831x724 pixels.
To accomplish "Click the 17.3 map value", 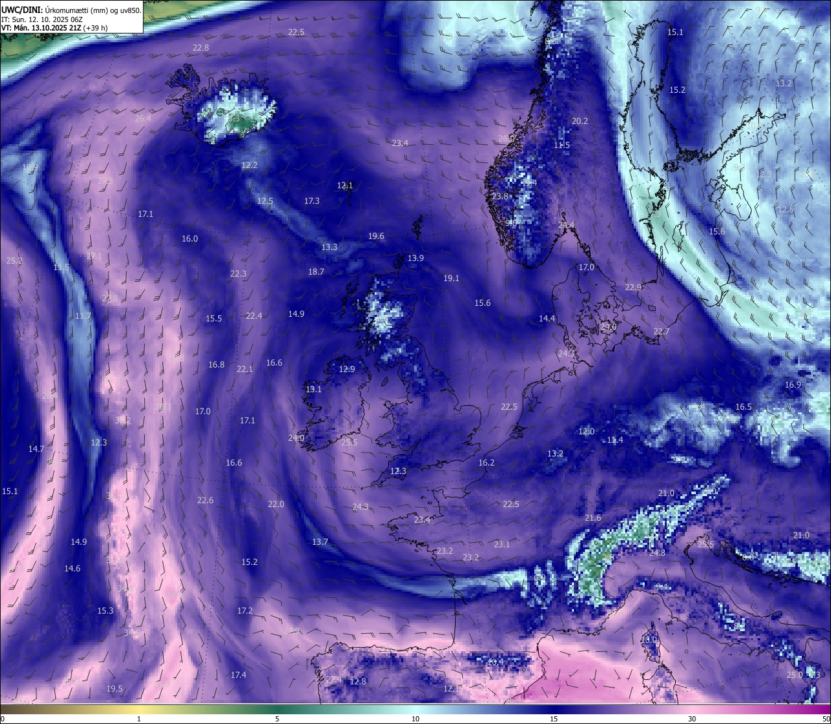I will [x=312, y=201].
